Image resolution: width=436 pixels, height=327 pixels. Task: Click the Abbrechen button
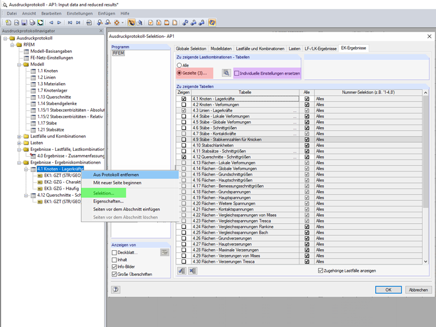[418, 290]
